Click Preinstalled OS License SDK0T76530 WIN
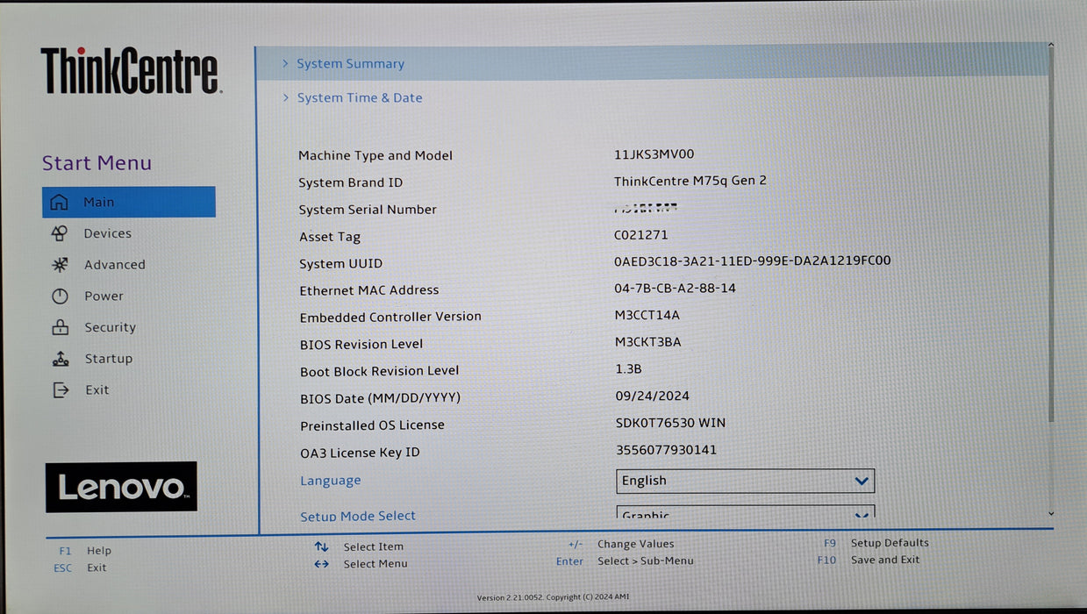 (671, 423)
